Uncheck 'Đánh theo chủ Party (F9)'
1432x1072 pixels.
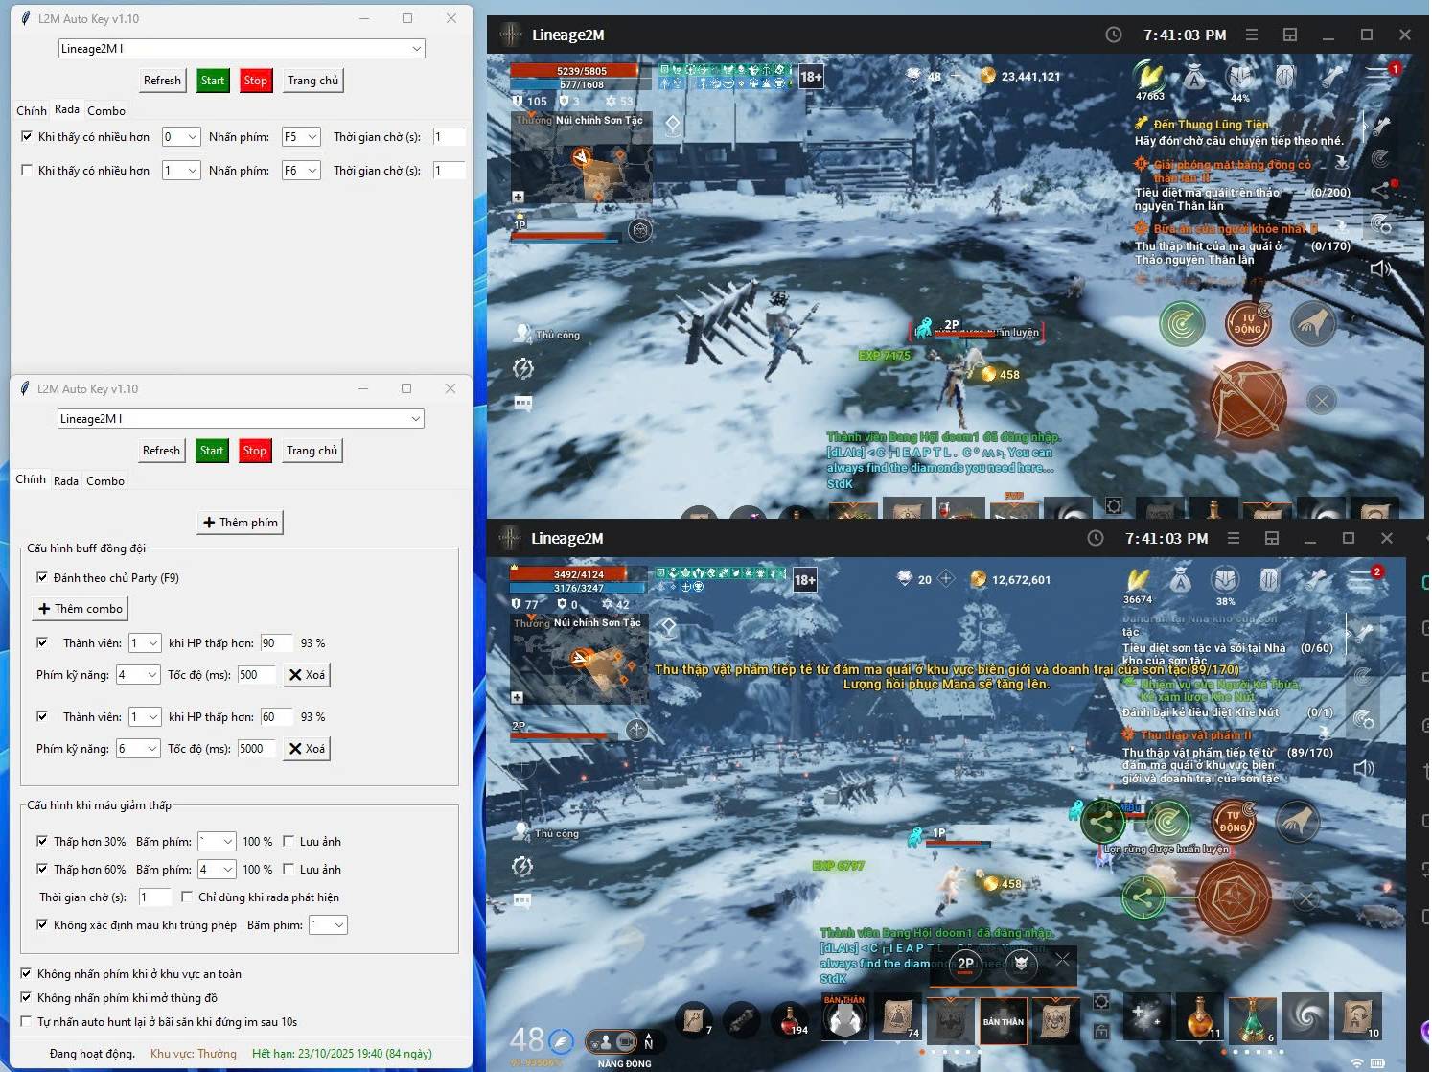click(x=42, y=577)
